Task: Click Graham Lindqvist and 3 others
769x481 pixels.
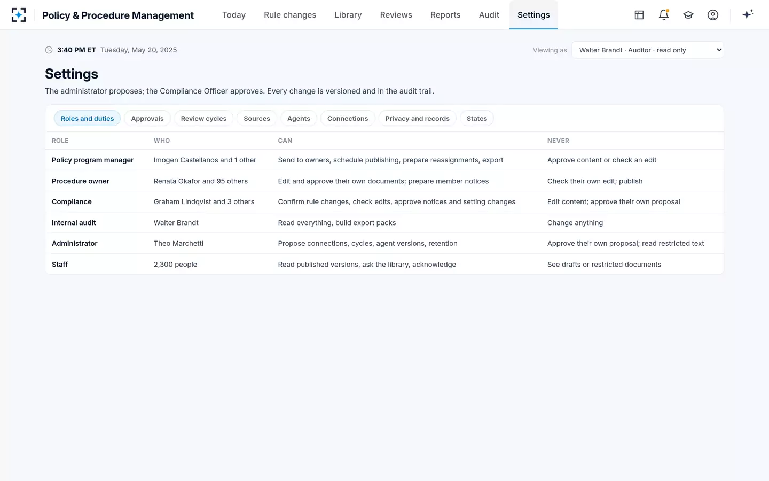Action: [204, 201]
